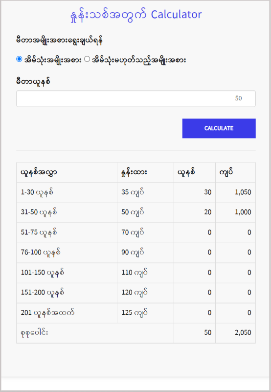This screenshot has height=392, width=271.
Task: Click the ကျပ် column header
Action: [x=226, y=172]
